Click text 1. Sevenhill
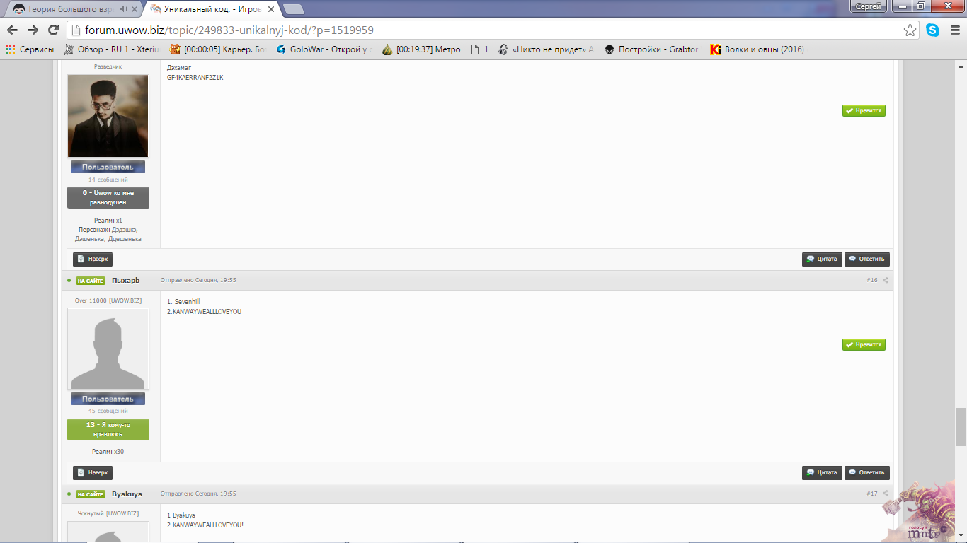This screenshot has width=967, height=543. 183,302
